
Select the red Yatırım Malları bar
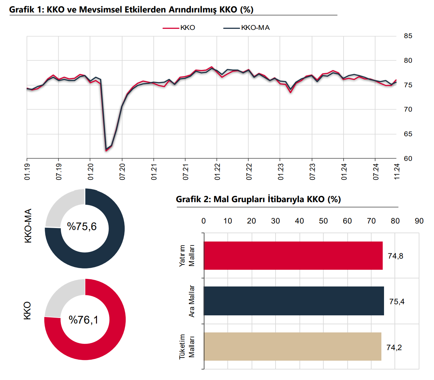pyautogui.click(x=293, y=256)
